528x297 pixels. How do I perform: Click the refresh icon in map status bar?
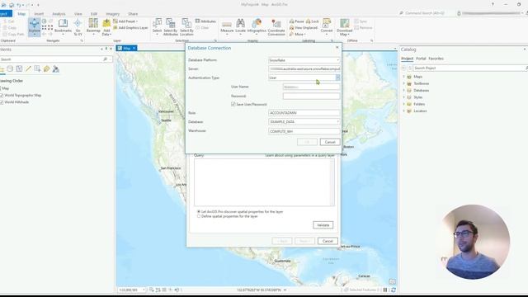point(393,290)
